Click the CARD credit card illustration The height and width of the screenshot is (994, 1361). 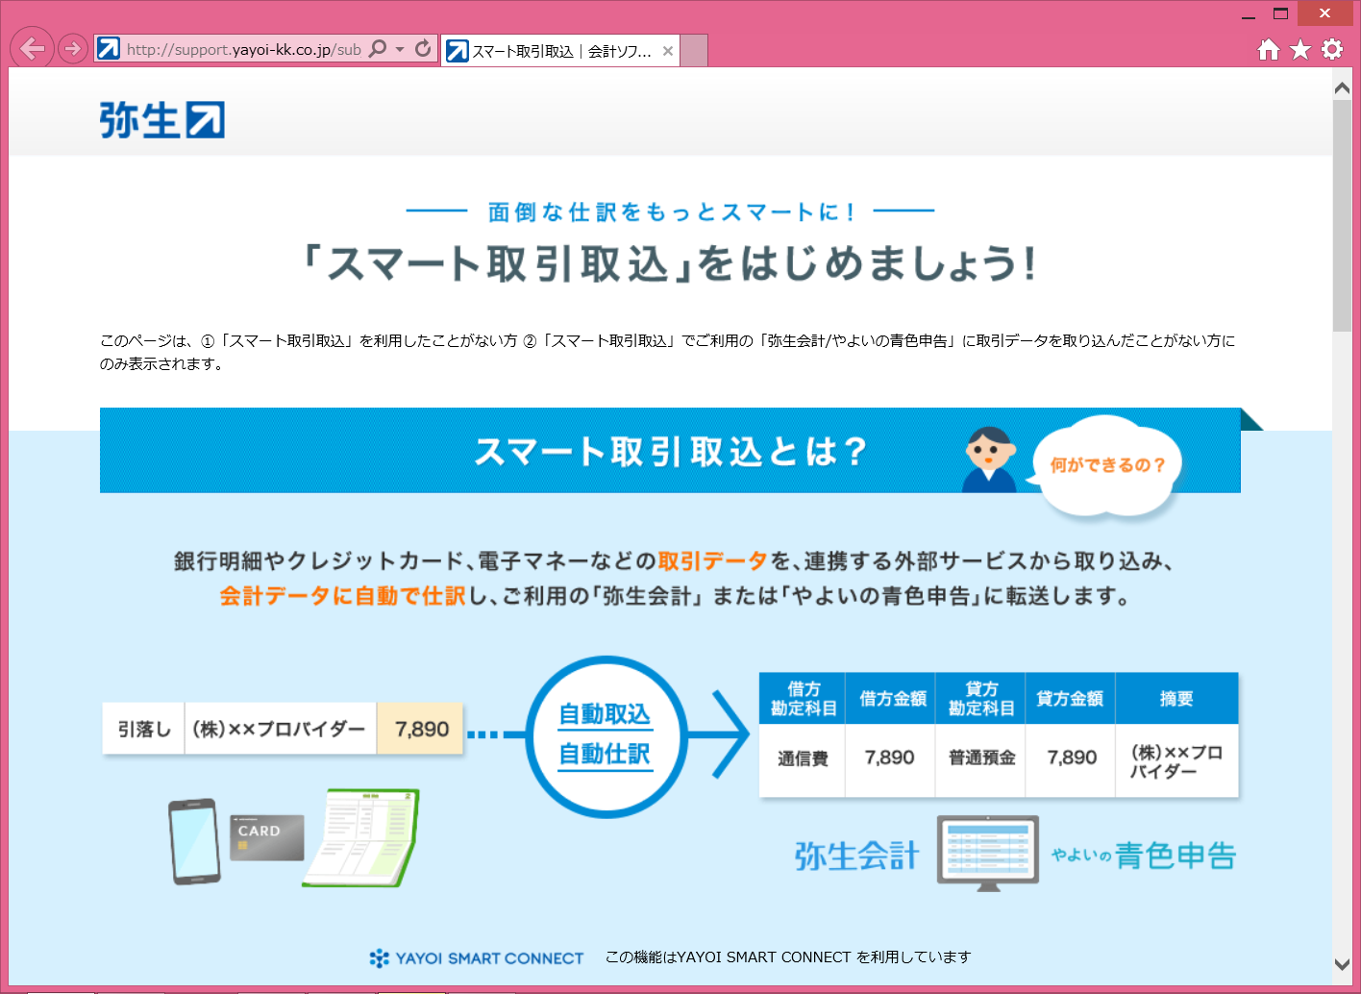coord(267,837)
